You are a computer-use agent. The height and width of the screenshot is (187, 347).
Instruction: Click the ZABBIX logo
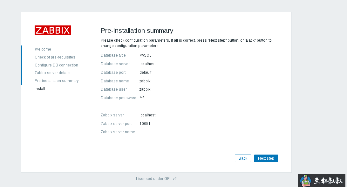53,30
